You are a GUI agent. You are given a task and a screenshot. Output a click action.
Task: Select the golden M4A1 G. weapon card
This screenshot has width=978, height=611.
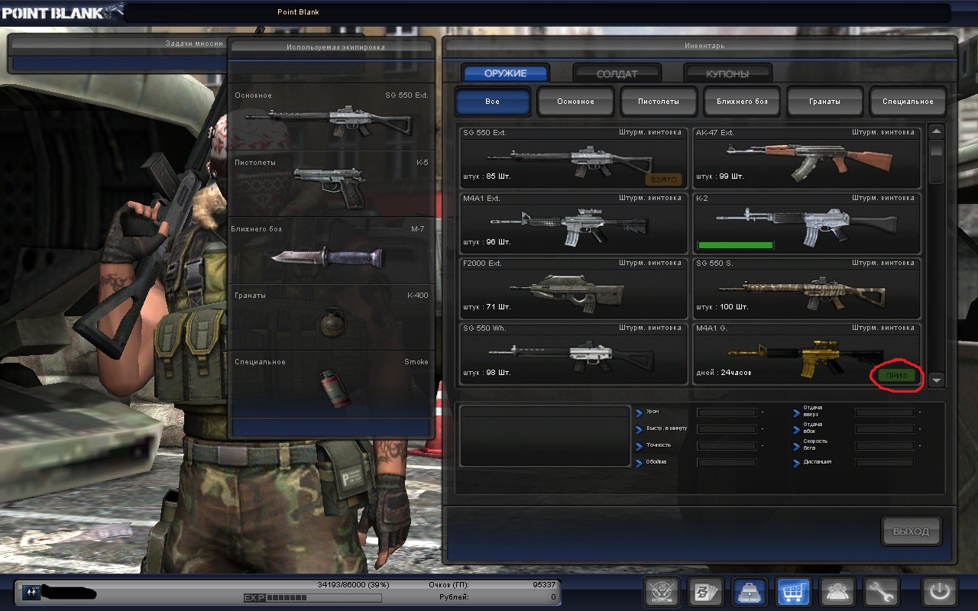pyautogui.click(x=807, y=353)
